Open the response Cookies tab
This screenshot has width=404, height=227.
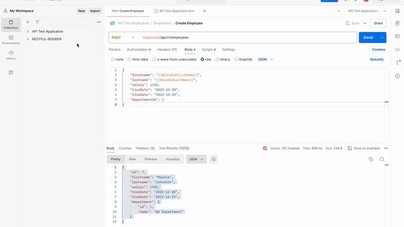pyautogui.click(x=125, y=148)
